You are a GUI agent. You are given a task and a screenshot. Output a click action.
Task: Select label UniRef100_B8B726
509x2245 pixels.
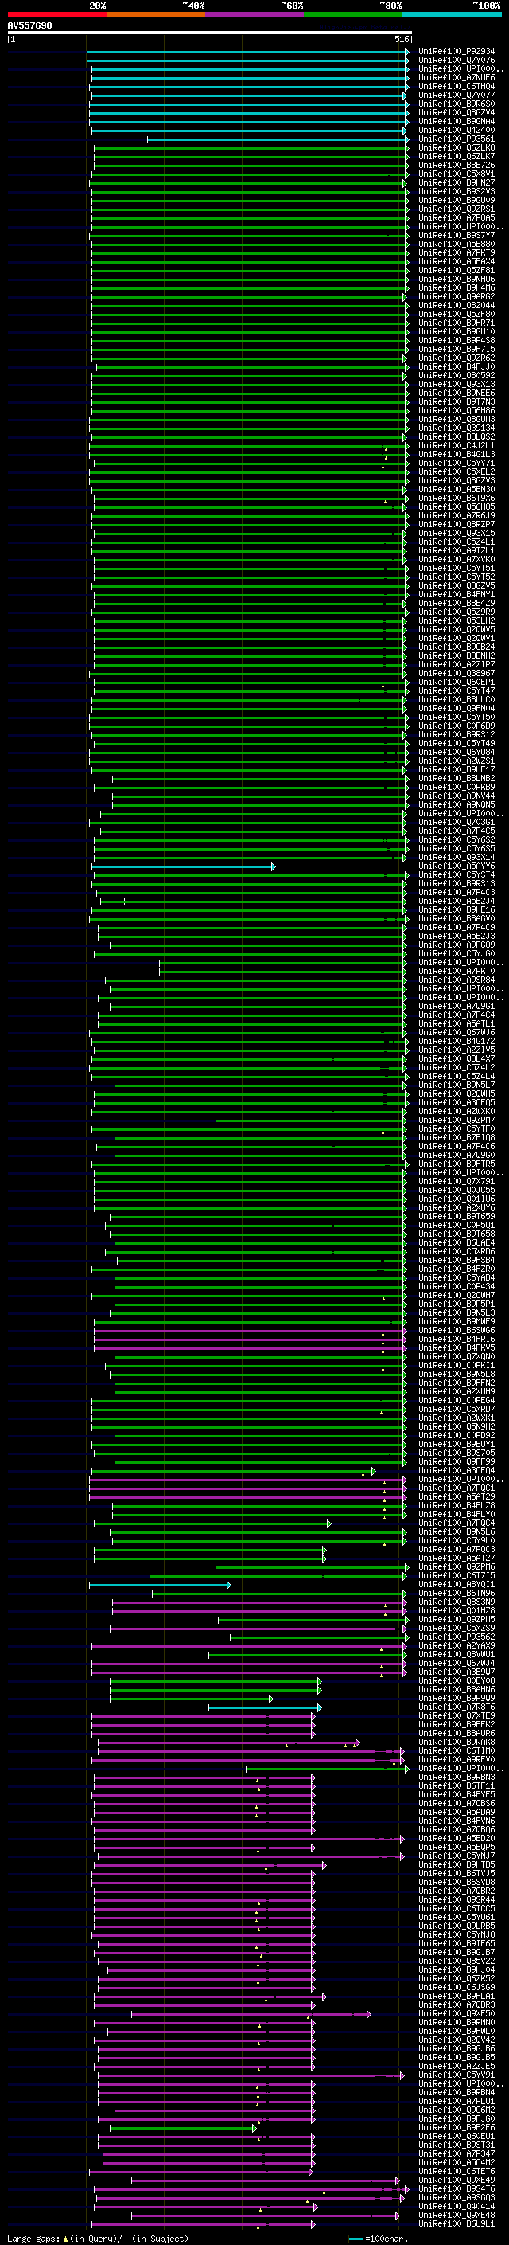point(457,166)
